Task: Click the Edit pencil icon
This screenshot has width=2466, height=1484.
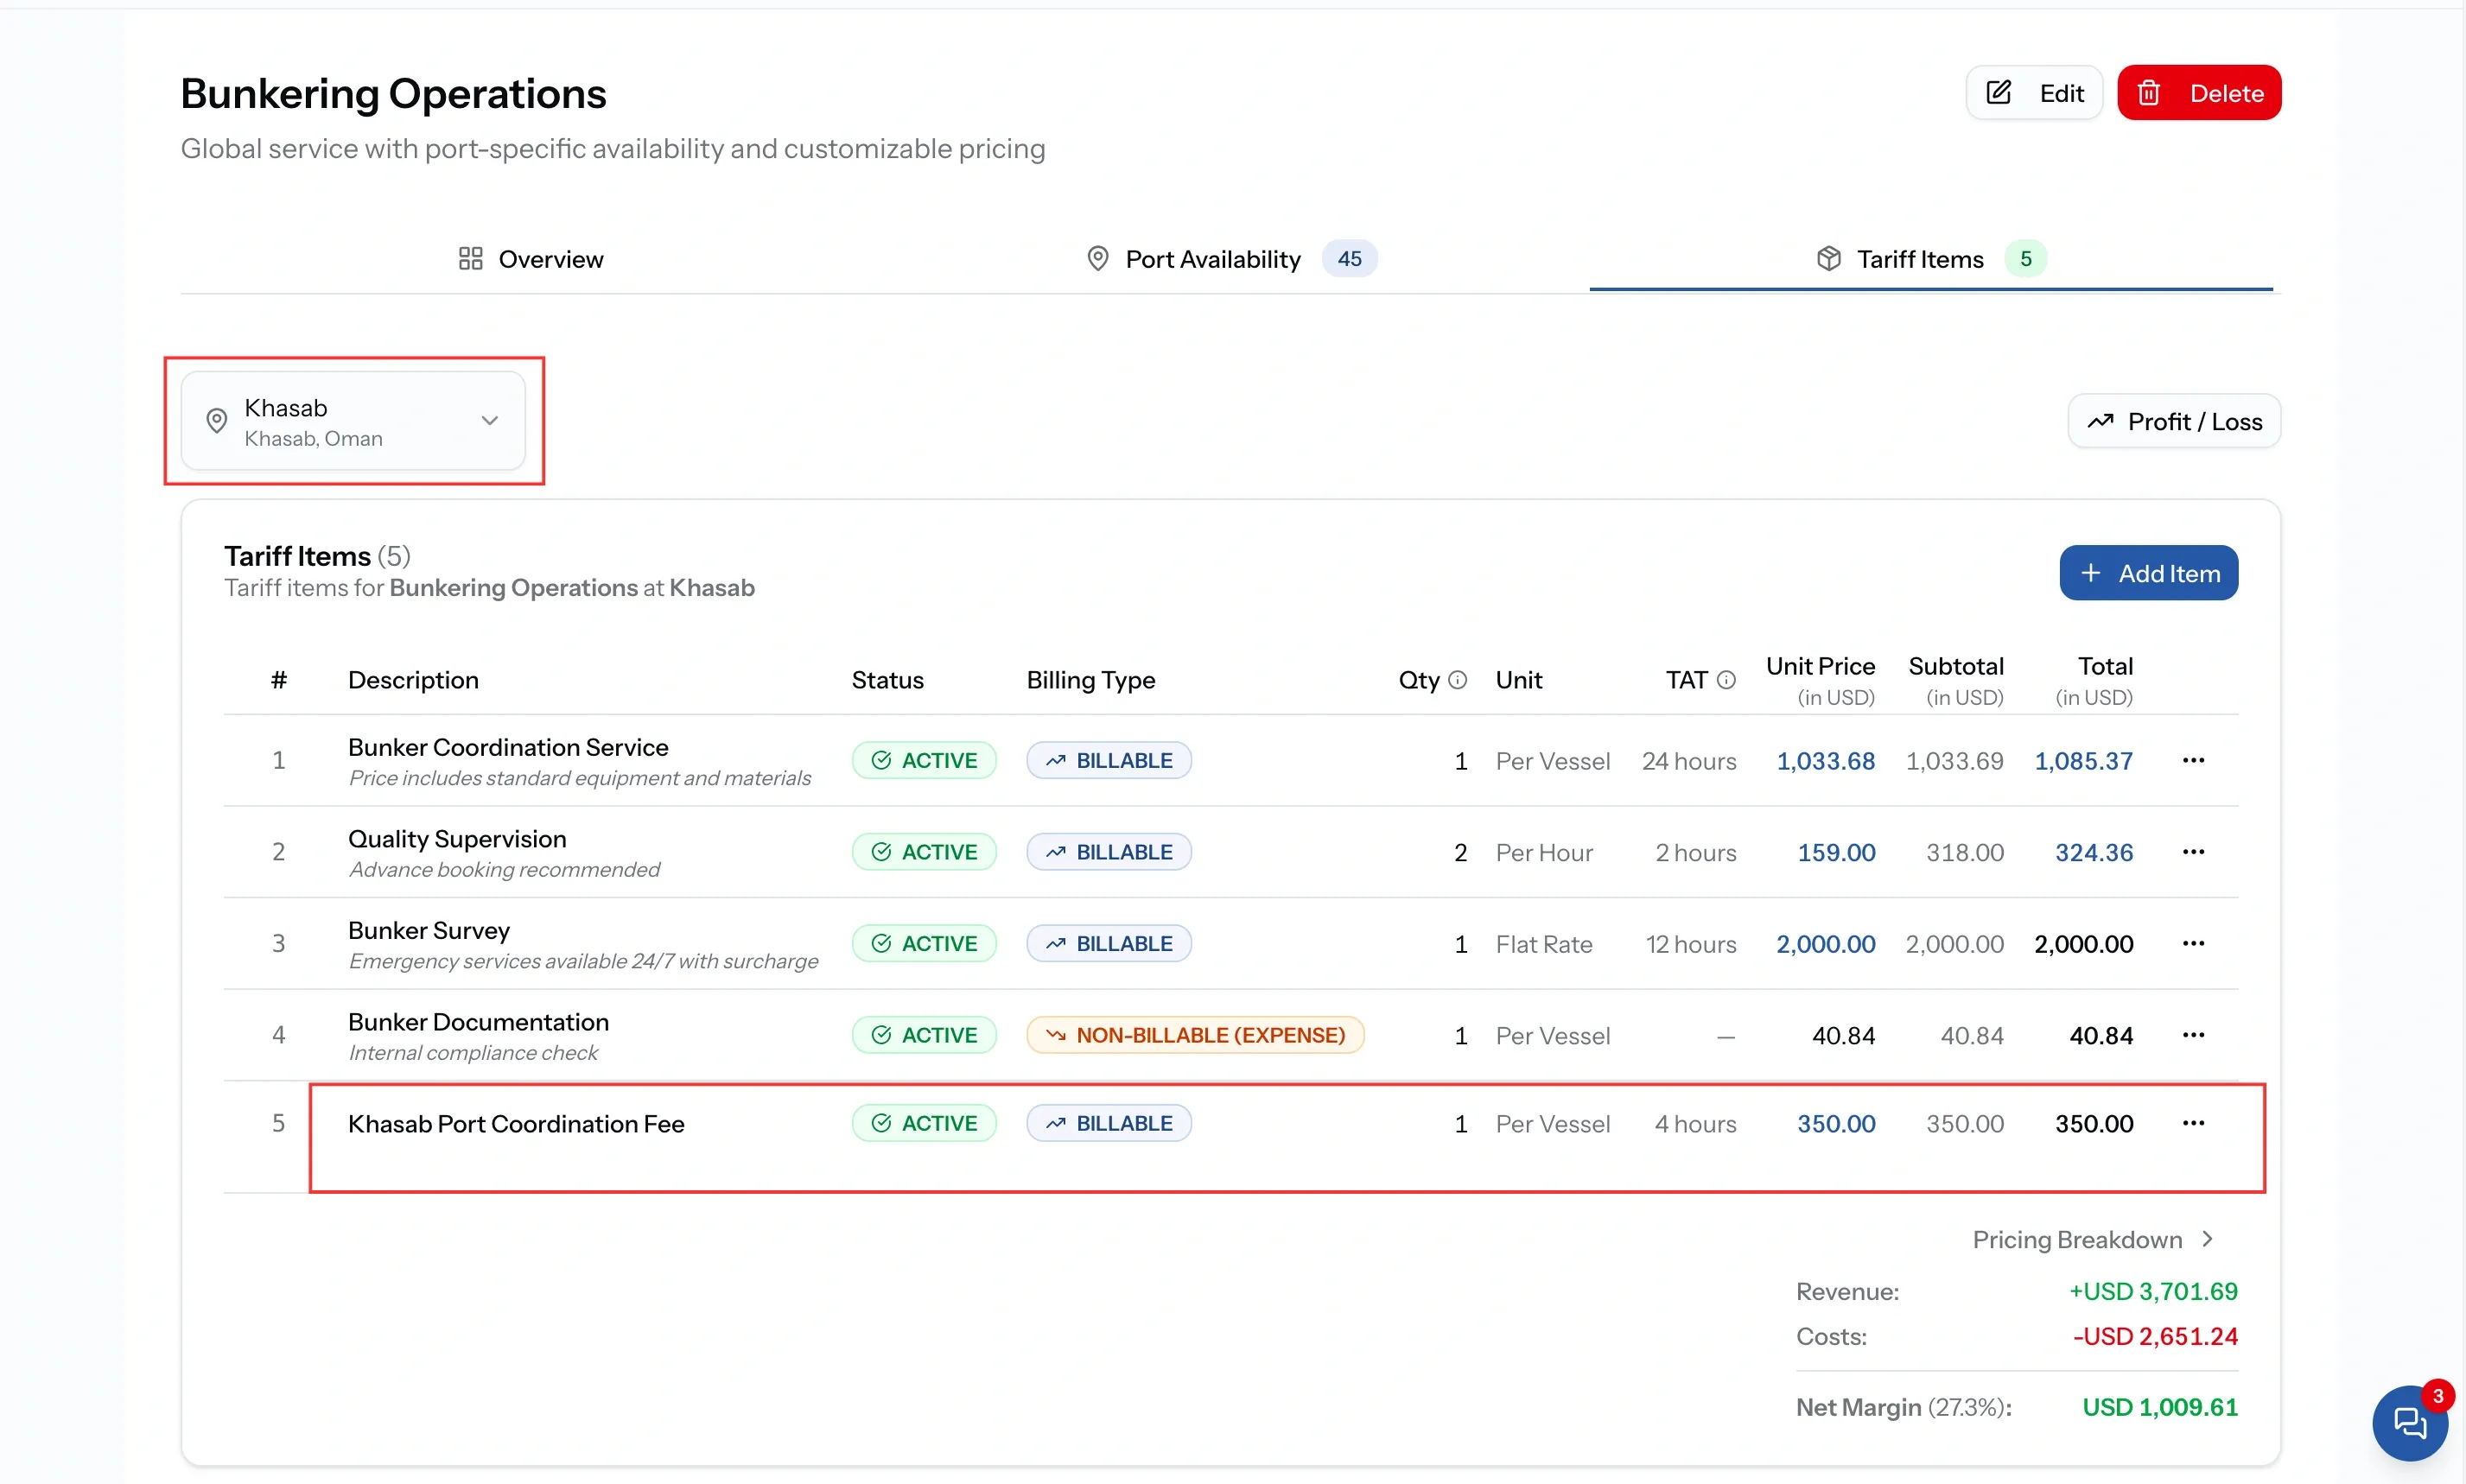Action: (1998, 93)
